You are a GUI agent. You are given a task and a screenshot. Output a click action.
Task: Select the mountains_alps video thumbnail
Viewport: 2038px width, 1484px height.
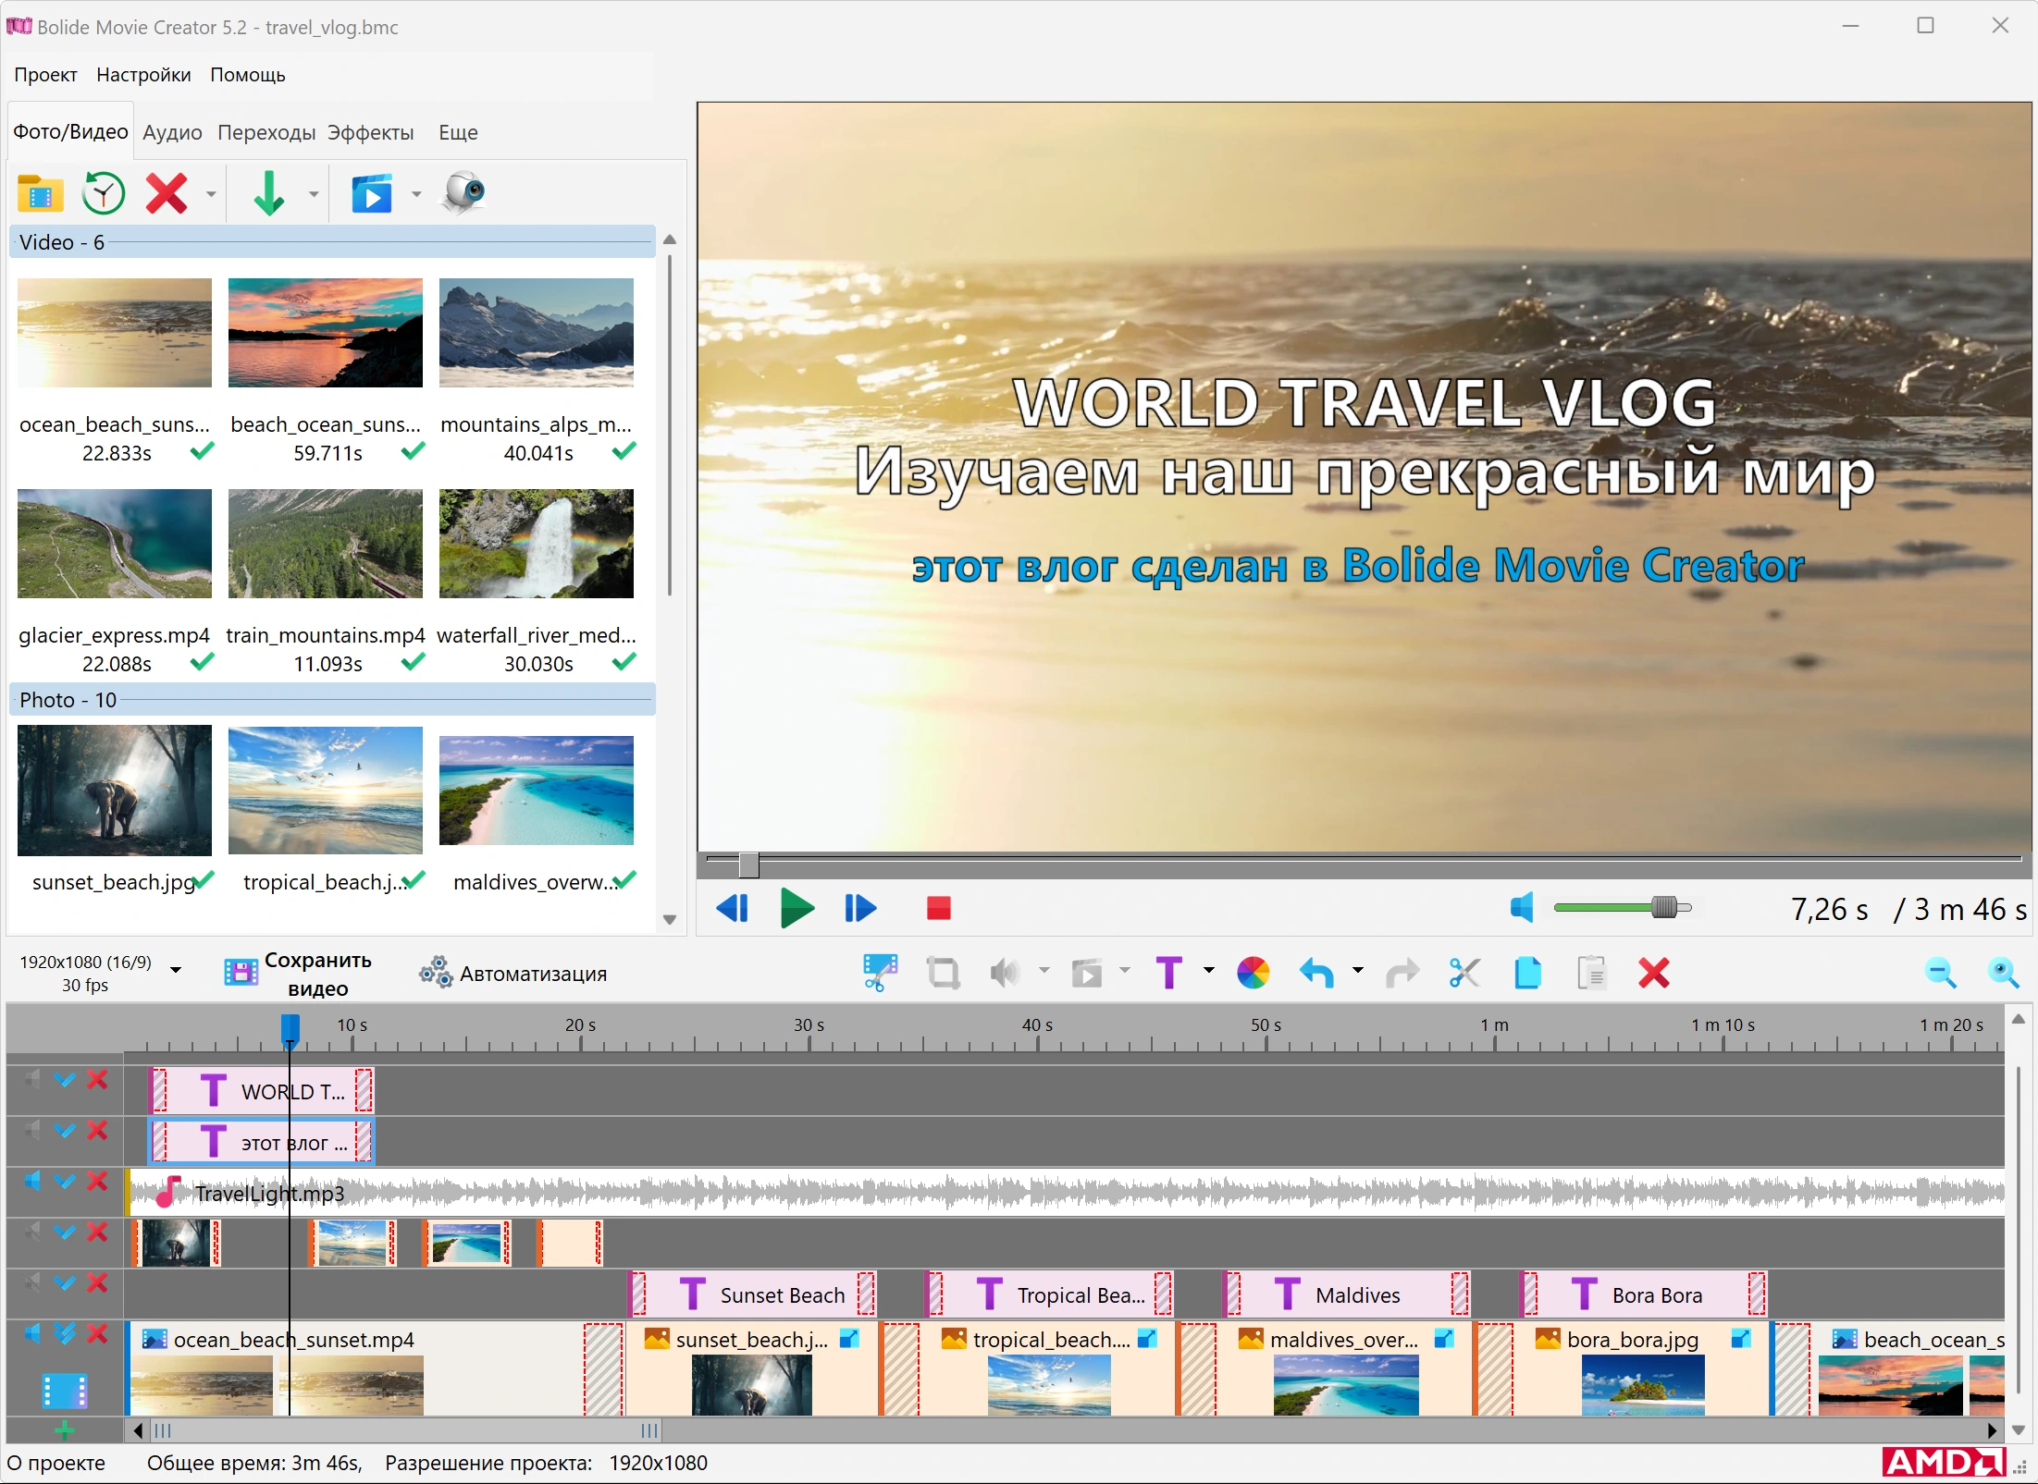537,333
